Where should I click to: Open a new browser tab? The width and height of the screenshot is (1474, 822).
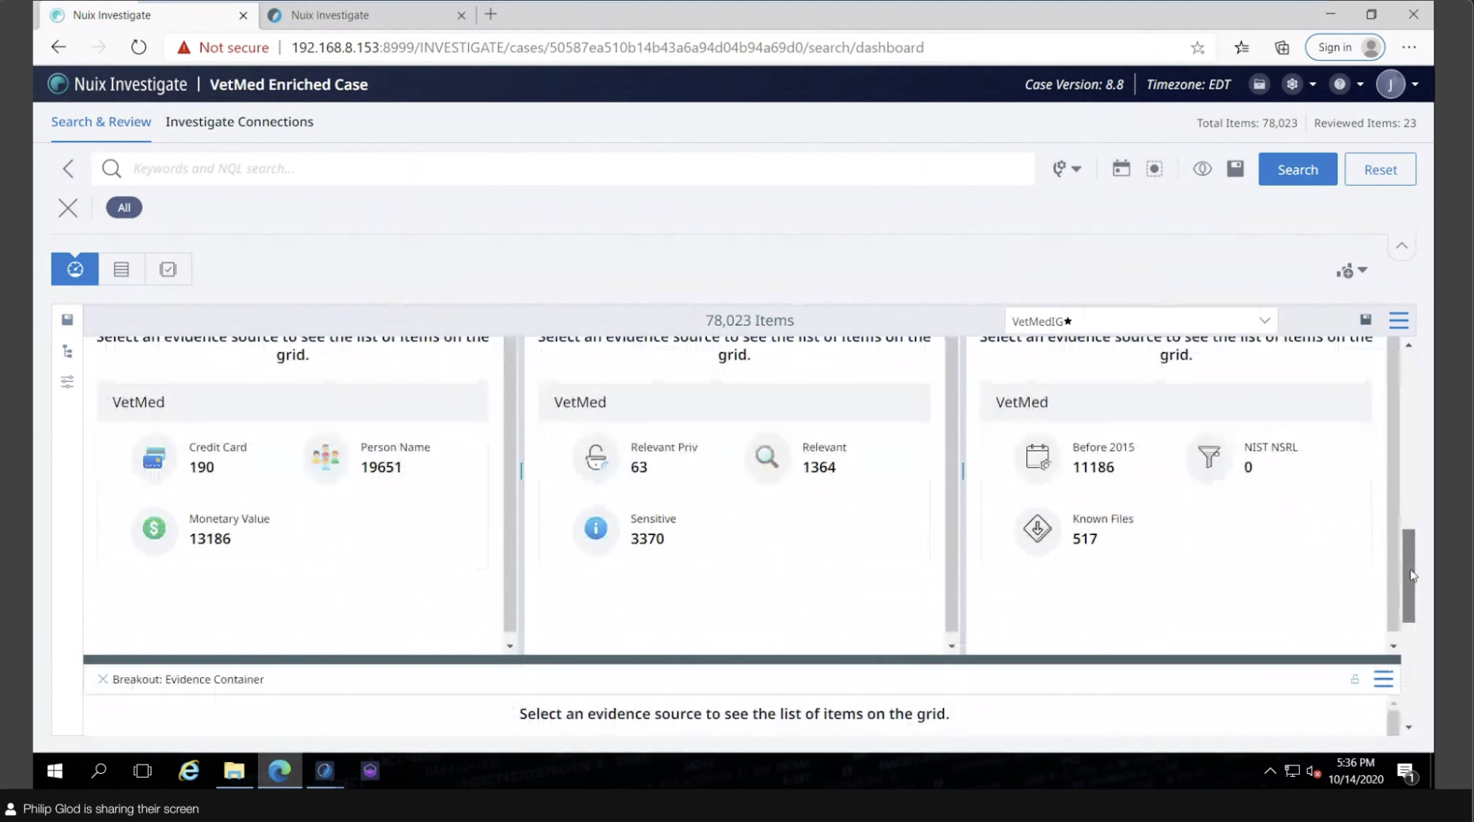490,14
